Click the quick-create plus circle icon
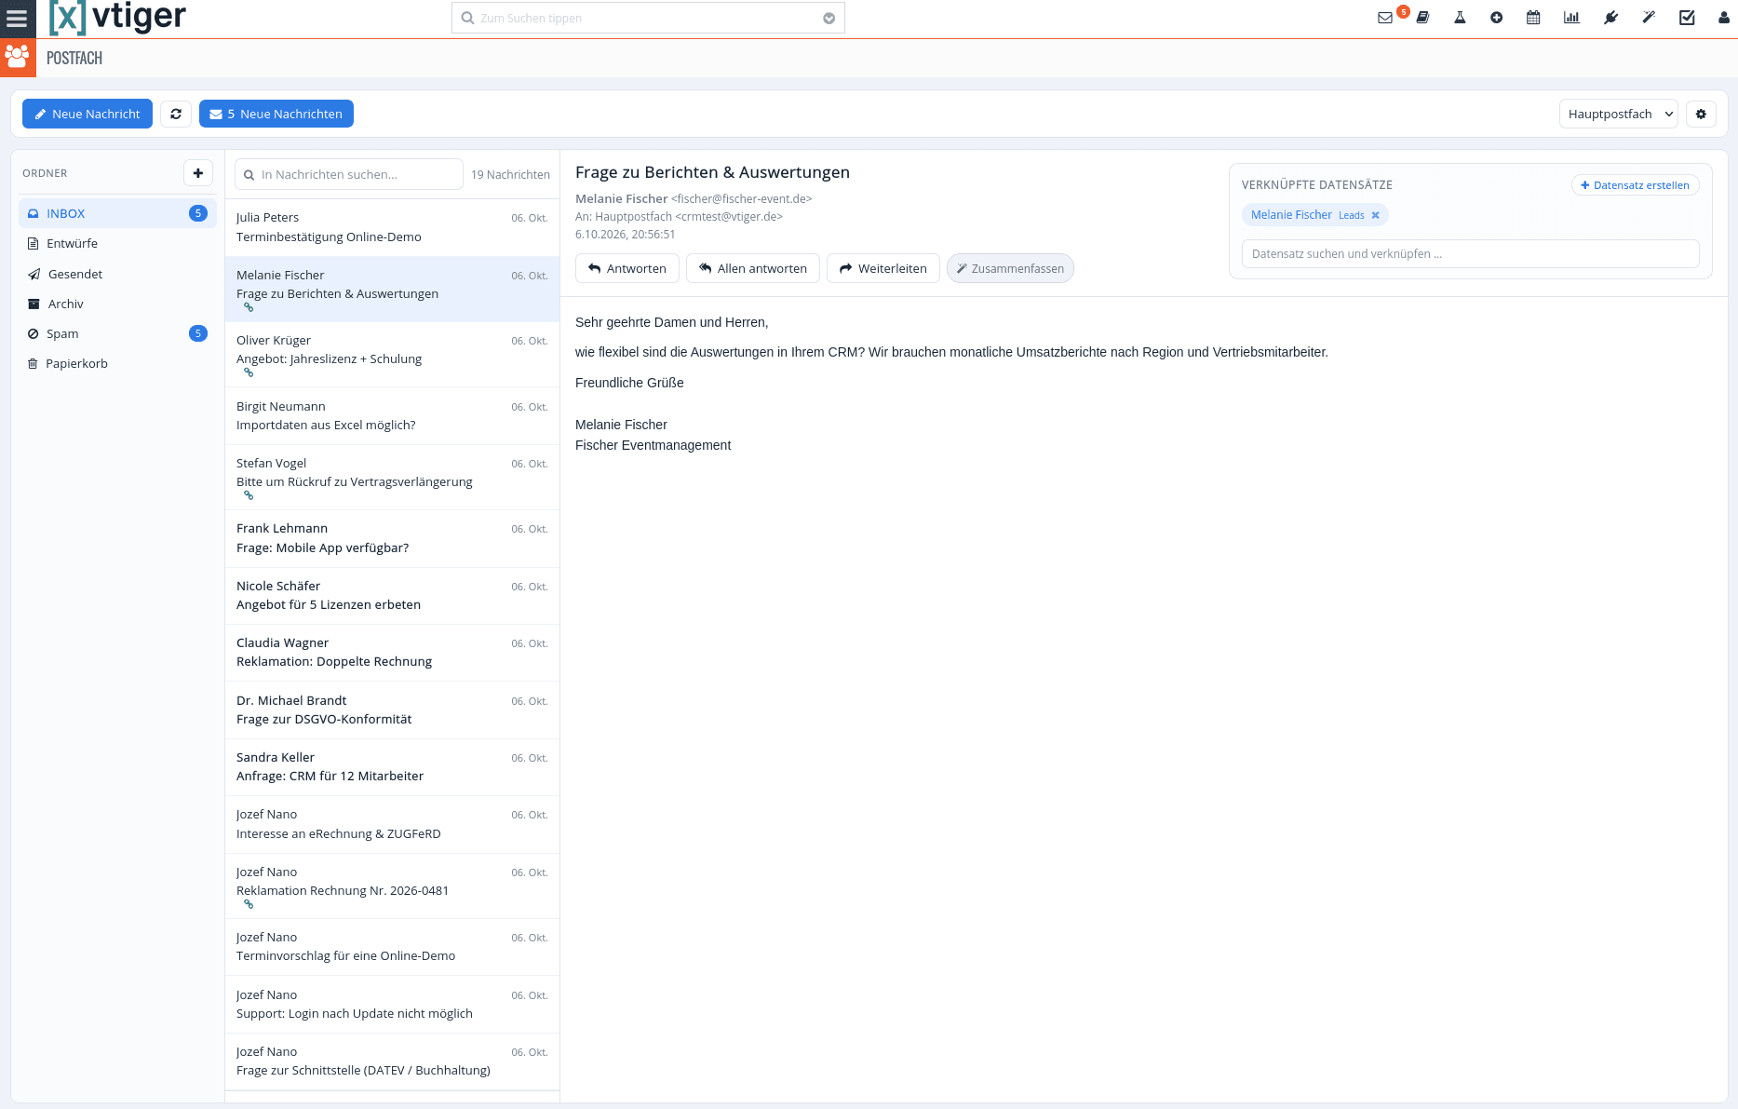Image resolution: width=1738 pixels, height=1109 pixels. pyautogui.click(x=1496, y=18)
